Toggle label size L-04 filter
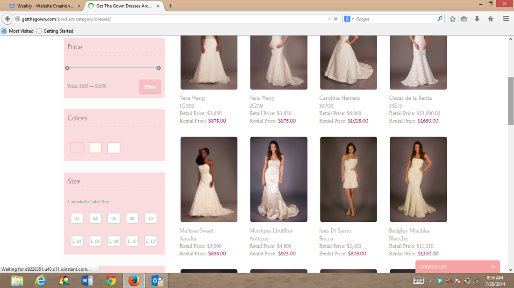 77,241
